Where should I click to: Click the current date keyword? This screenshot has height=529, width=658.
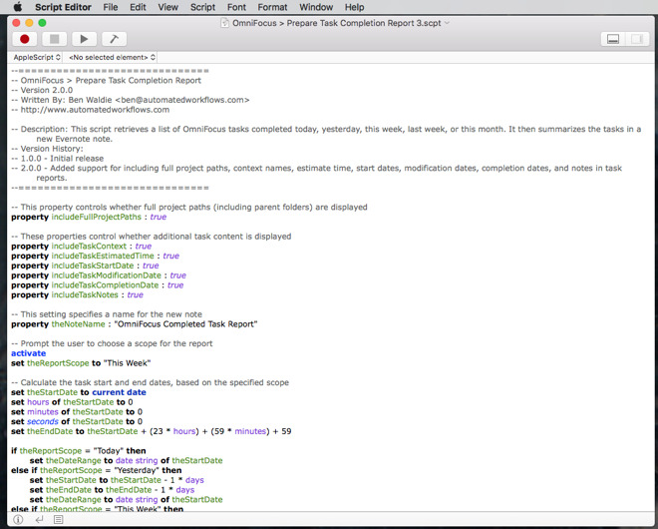click(120, 392)
